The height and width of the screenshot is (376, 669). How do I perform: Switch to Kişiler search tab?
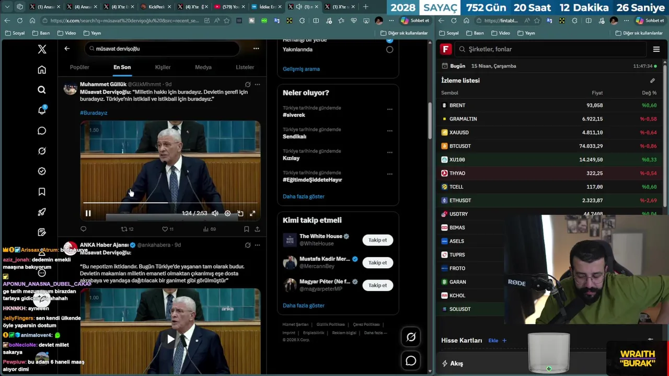[163, 67]
